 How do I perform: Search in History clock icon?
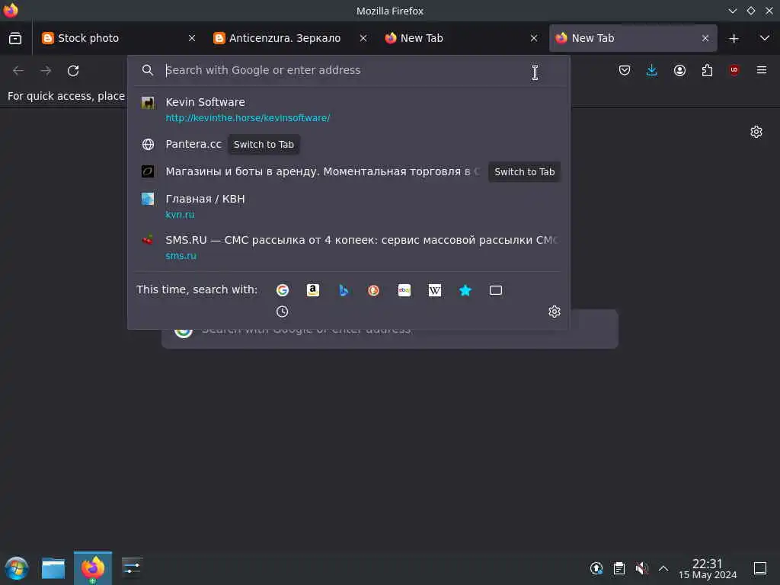282,312
